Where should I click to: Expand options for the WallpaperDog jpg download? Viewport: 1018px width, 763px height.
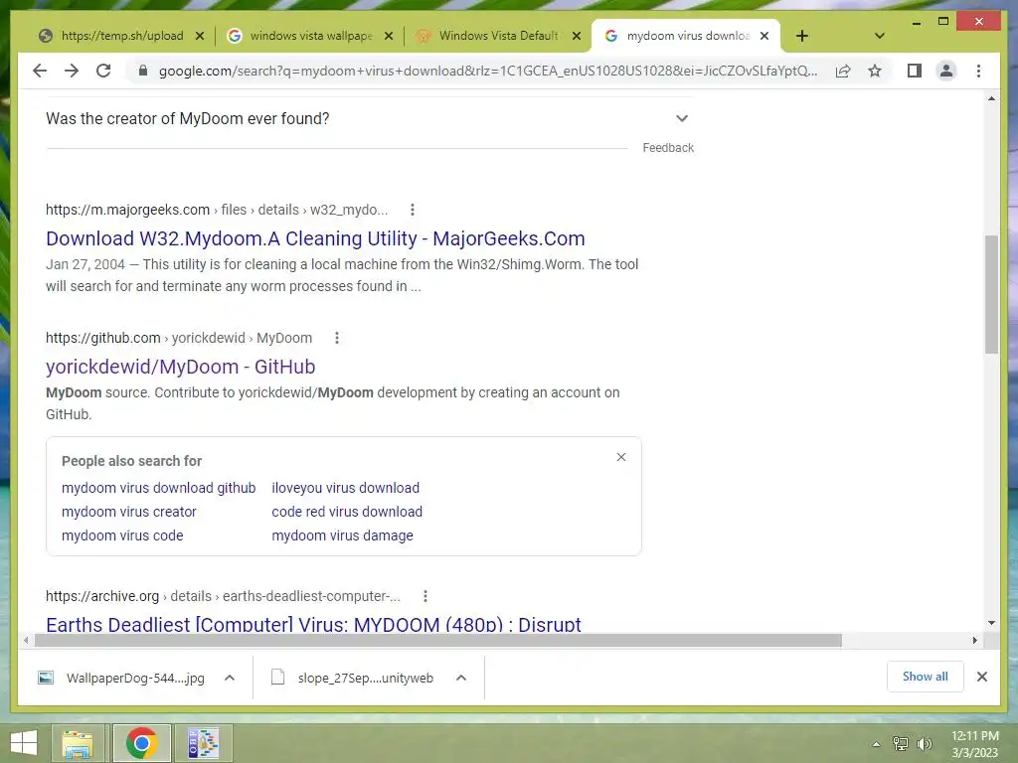coord(230,678)
